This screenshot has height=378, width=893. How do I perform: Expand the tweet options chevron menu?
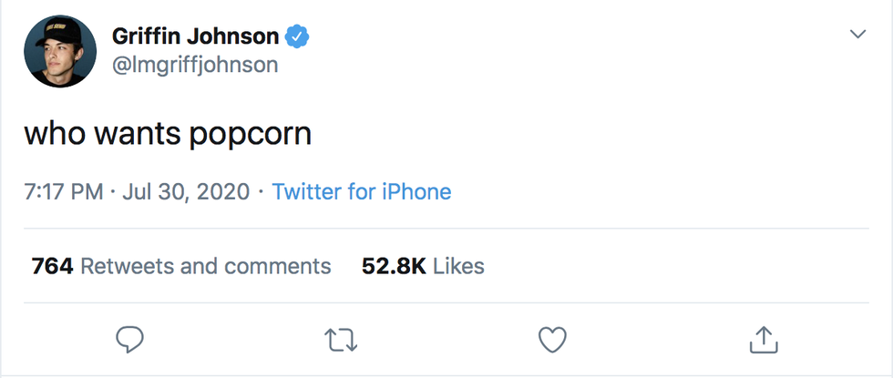[857, 35]
